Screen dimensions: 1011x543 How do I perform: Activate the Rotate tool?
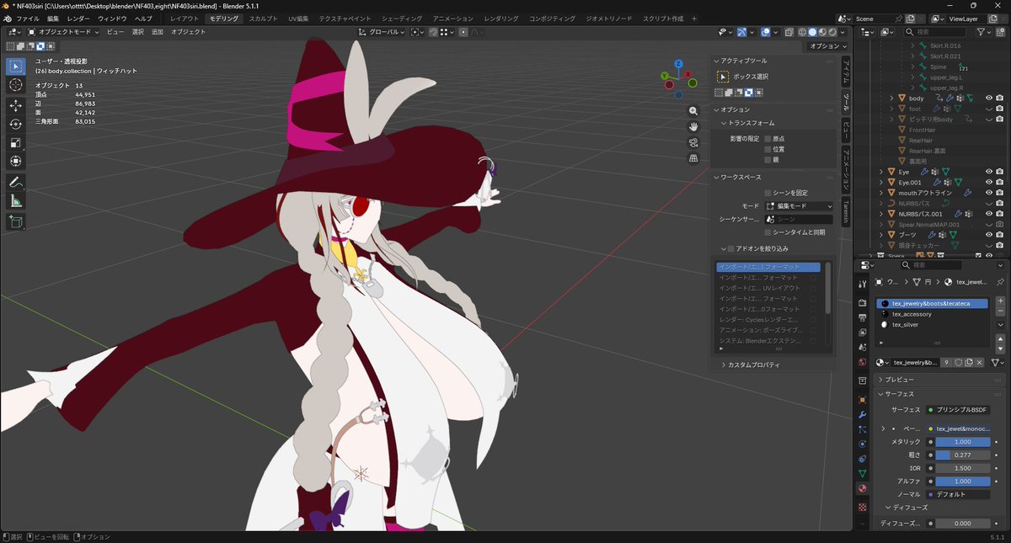[x=16, y=124]
